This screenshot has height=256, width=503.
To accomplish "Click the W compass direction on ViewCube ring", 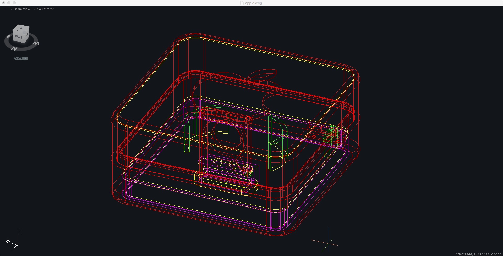I will coord(36,43).
